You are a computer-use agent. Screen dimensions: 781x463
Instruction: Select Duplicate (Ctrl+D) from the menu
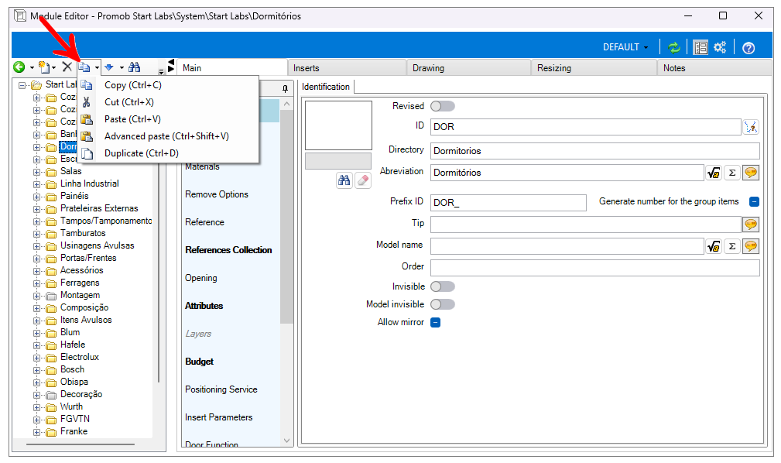[141, 153]
